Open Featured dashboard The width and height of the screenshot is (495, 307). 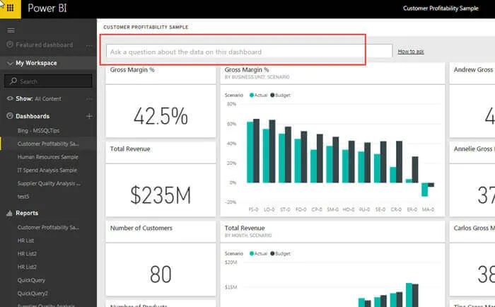pos(44,45)
